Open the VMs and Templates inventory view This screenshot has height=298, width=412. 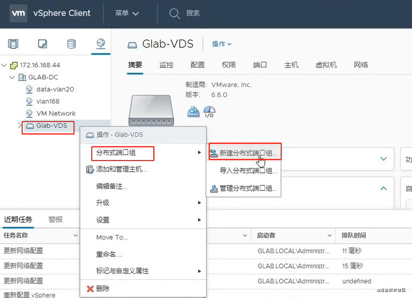point(42,44)
